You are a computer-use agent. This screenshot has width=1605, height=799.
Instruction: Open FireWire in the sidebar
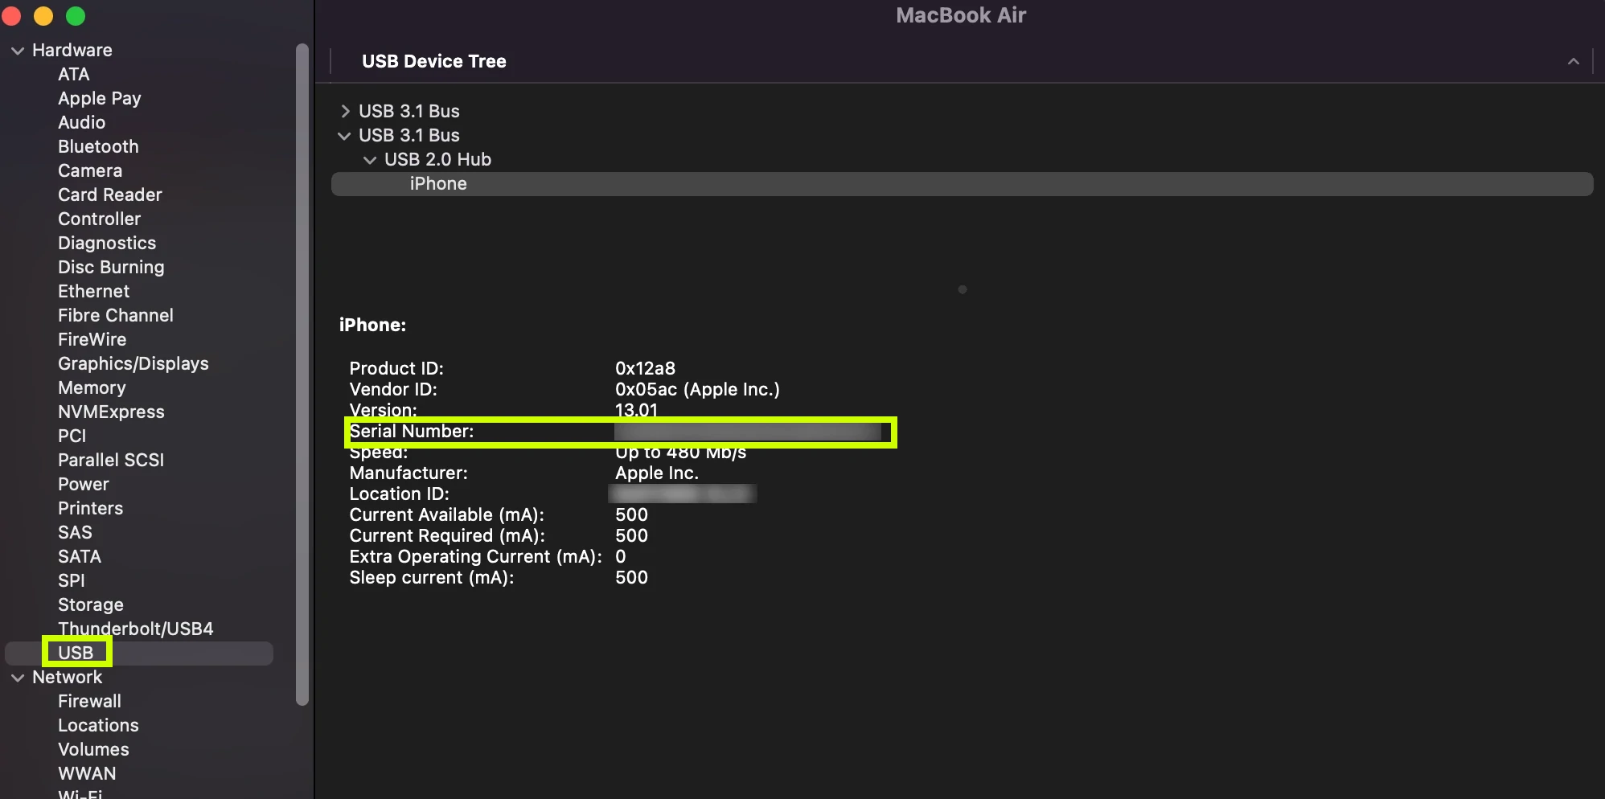tap(92, 339)
